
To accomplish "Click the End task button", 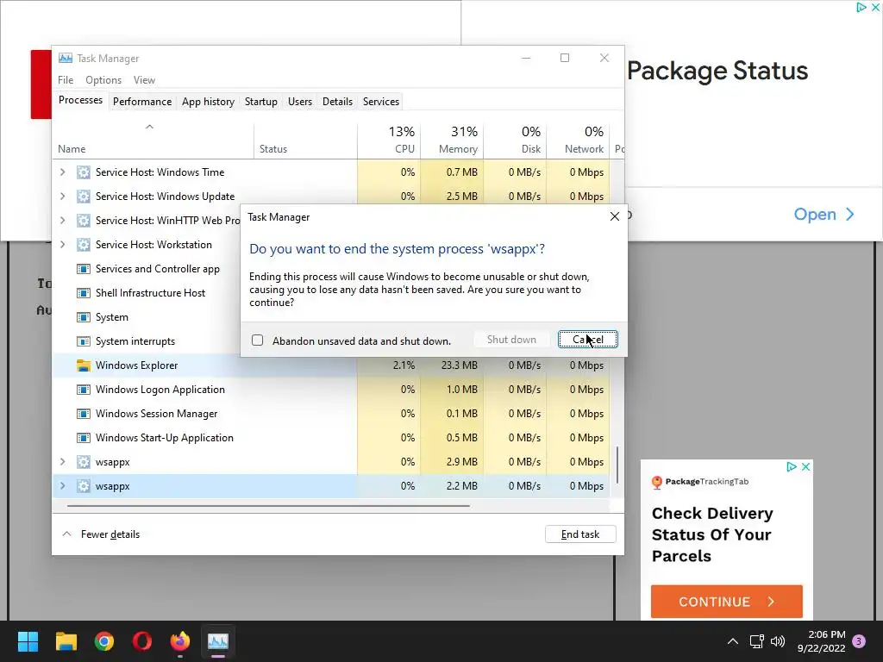I will click(580, 534).
